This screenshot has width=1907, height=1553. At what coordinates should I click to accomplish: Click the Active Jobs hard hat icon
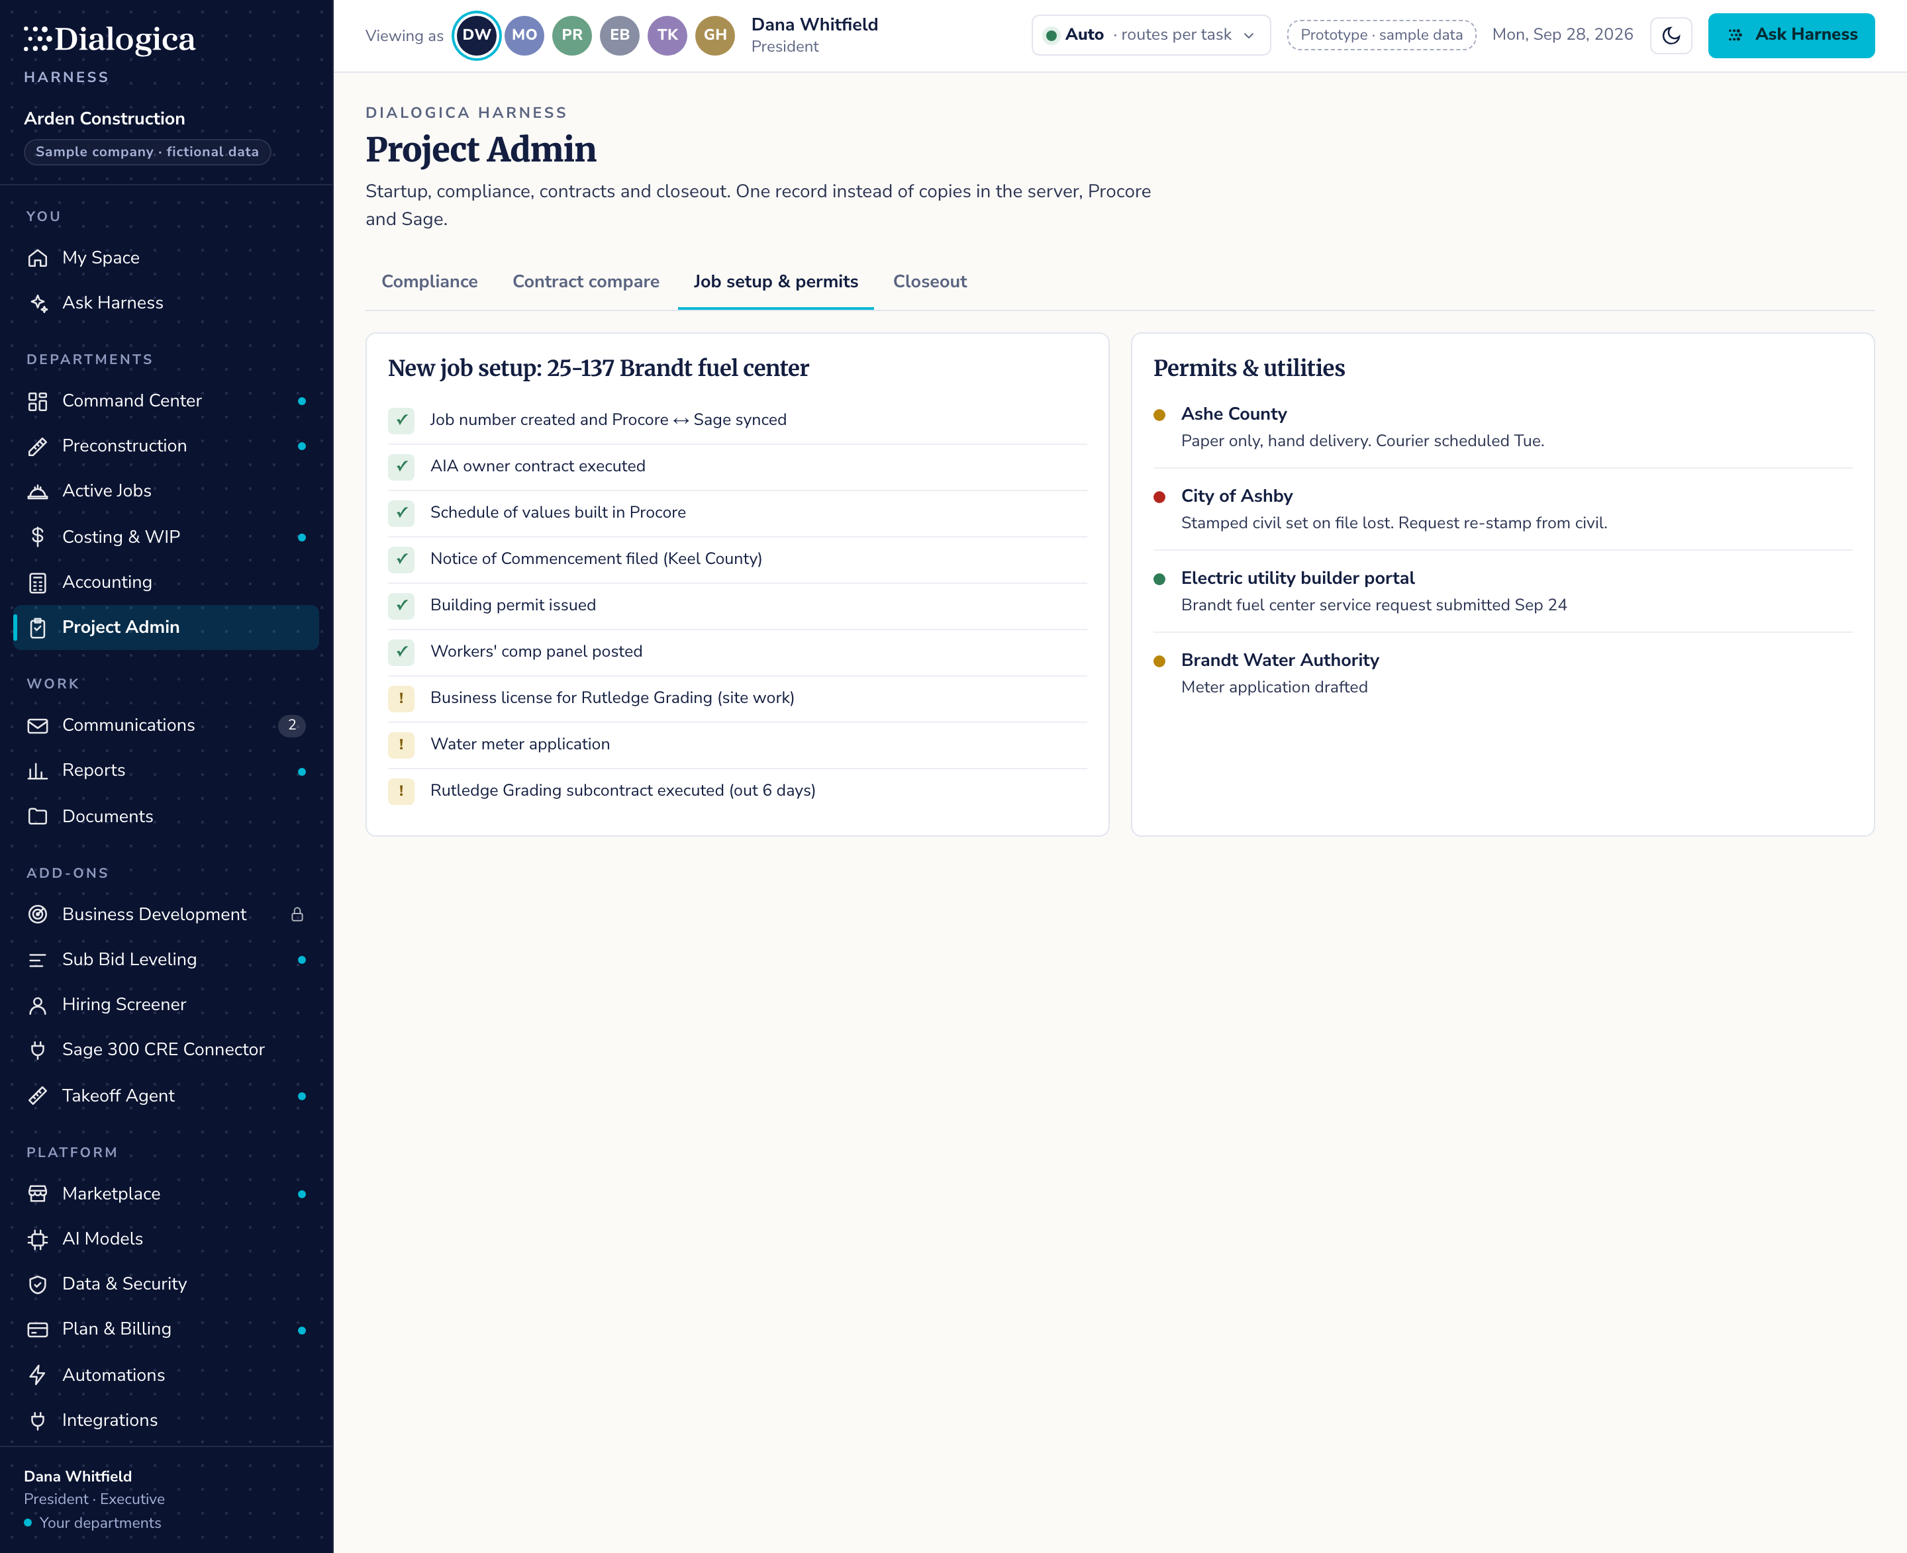[x=38, y=491]
